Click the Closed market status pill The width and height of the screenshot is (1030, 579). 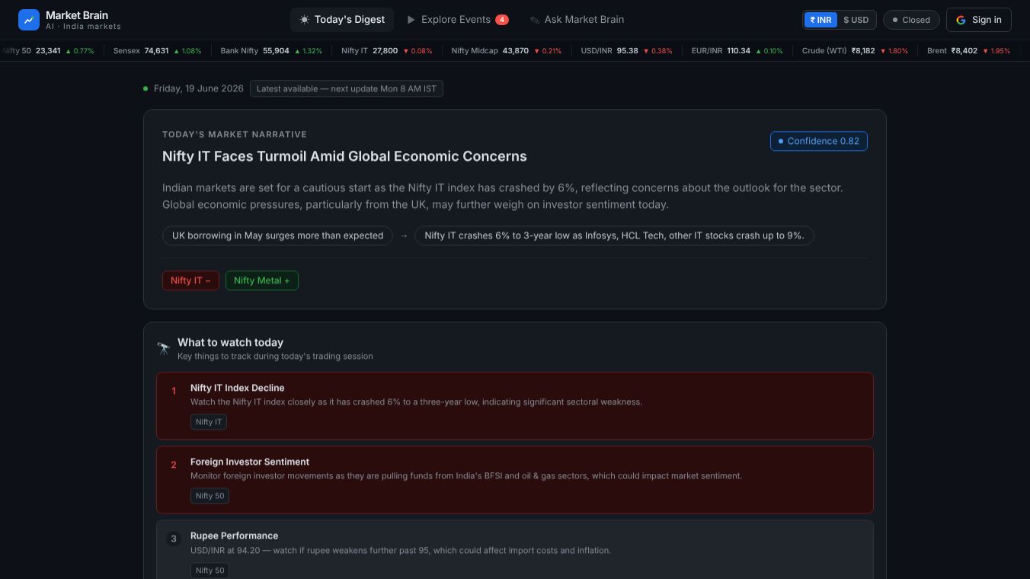pyautogui.click(x=911, y=20)
